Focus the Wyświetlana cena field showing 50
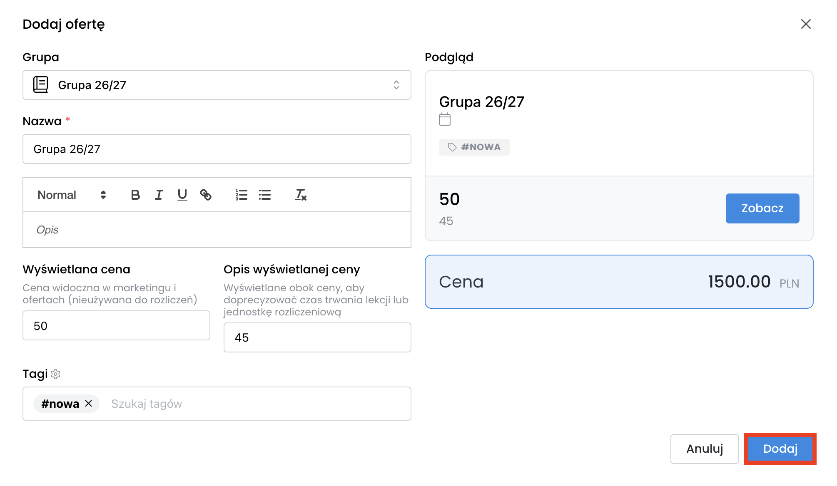The image size is (837, 486). click(x=116, y=325)
